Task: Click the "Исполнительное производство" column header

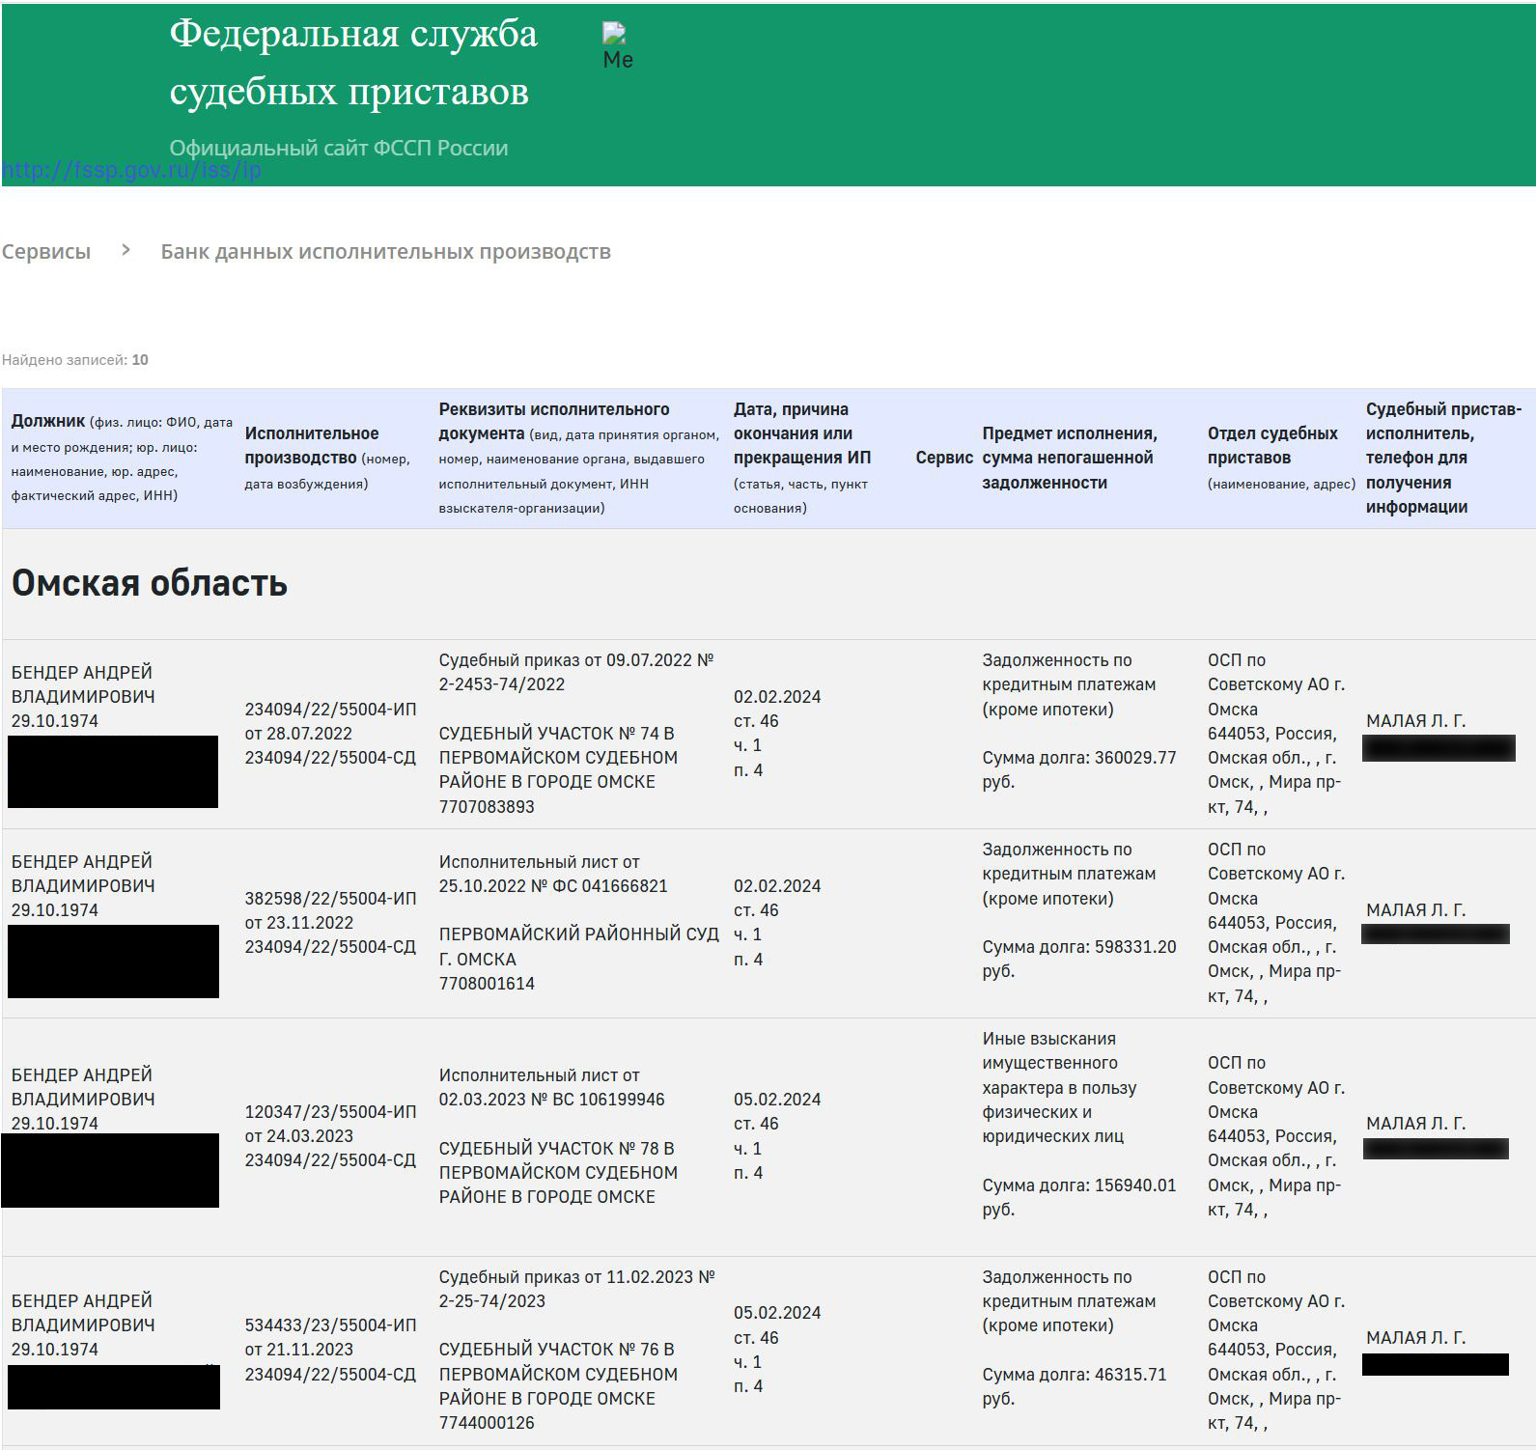Action: coord(328,458)
